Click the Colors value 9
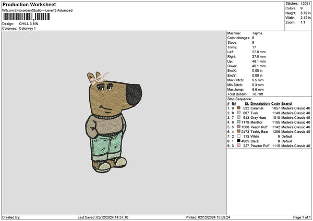Image resolution: width=313 pixels, height=221 pixels. pyautogui.click(x=302, y=8)
